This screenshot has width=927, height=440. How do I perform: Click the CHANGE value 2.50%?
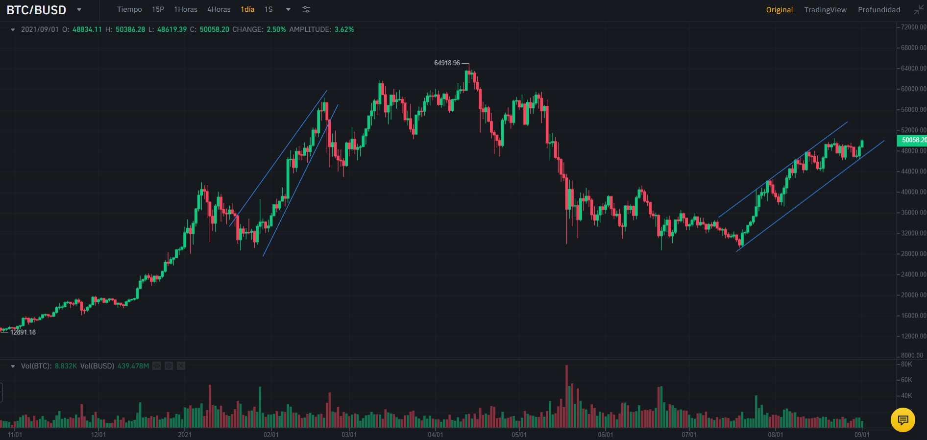tap(276, 29)
